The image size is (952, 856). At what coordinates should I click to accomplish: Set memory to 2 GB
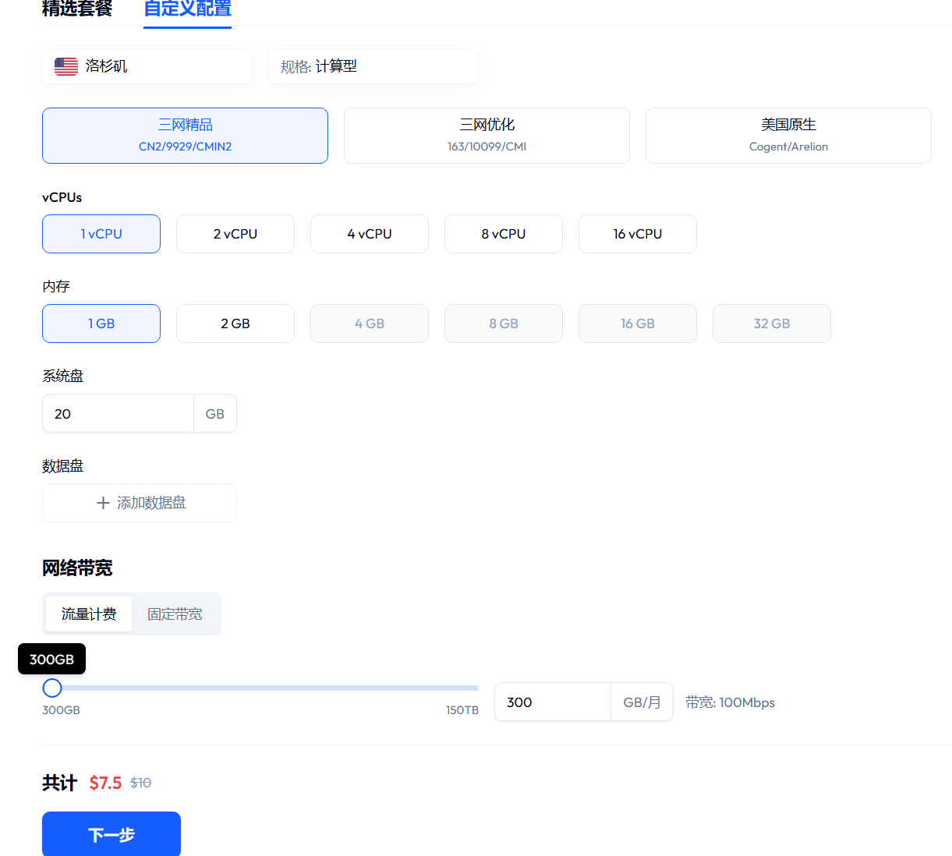(235, 324)
